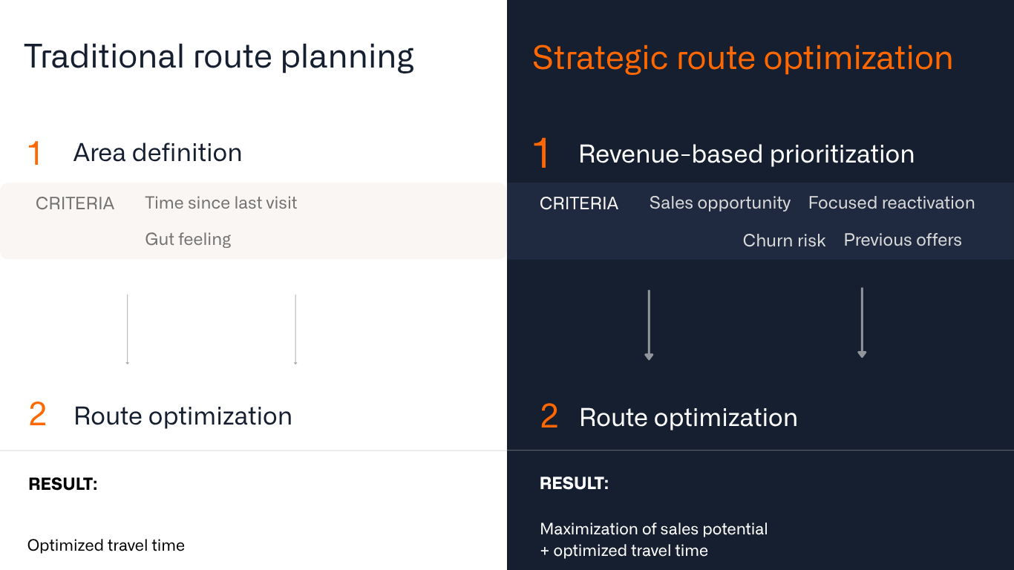Click the right thin arrow in the light panel

tap(295, 329)
